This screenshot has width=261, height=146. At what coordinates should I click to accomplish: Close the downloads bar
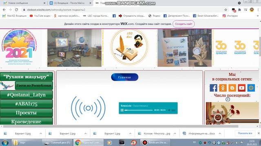[259, 133]
